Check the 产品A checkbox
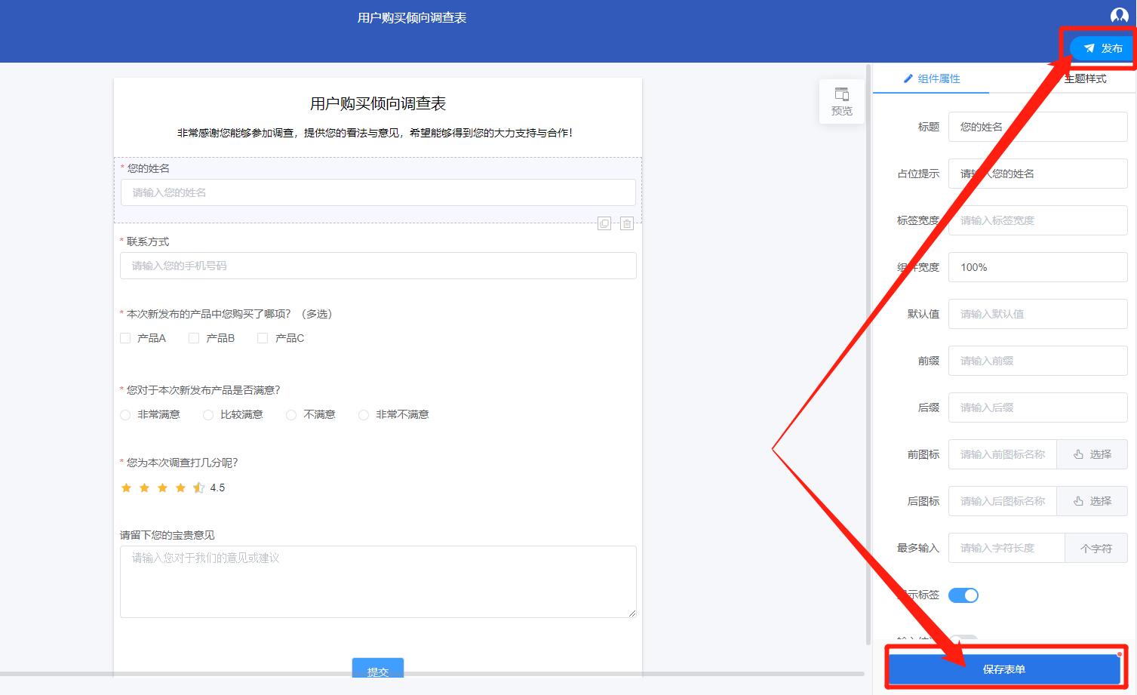The image size is (1137, 695). click(x=125, y=338)
